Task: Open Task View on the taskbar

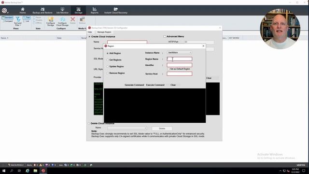Action: pyautogui.click(x=19, y=171)
